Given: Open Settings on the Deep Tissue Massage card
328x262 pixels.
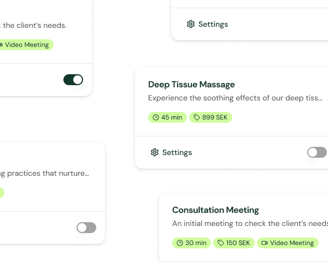Looking at the screenshot, I should pos(177,152).
